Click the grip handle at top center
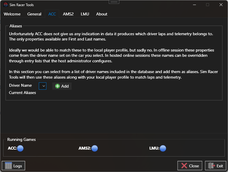228x172 pixels. (x=114, y=2)
